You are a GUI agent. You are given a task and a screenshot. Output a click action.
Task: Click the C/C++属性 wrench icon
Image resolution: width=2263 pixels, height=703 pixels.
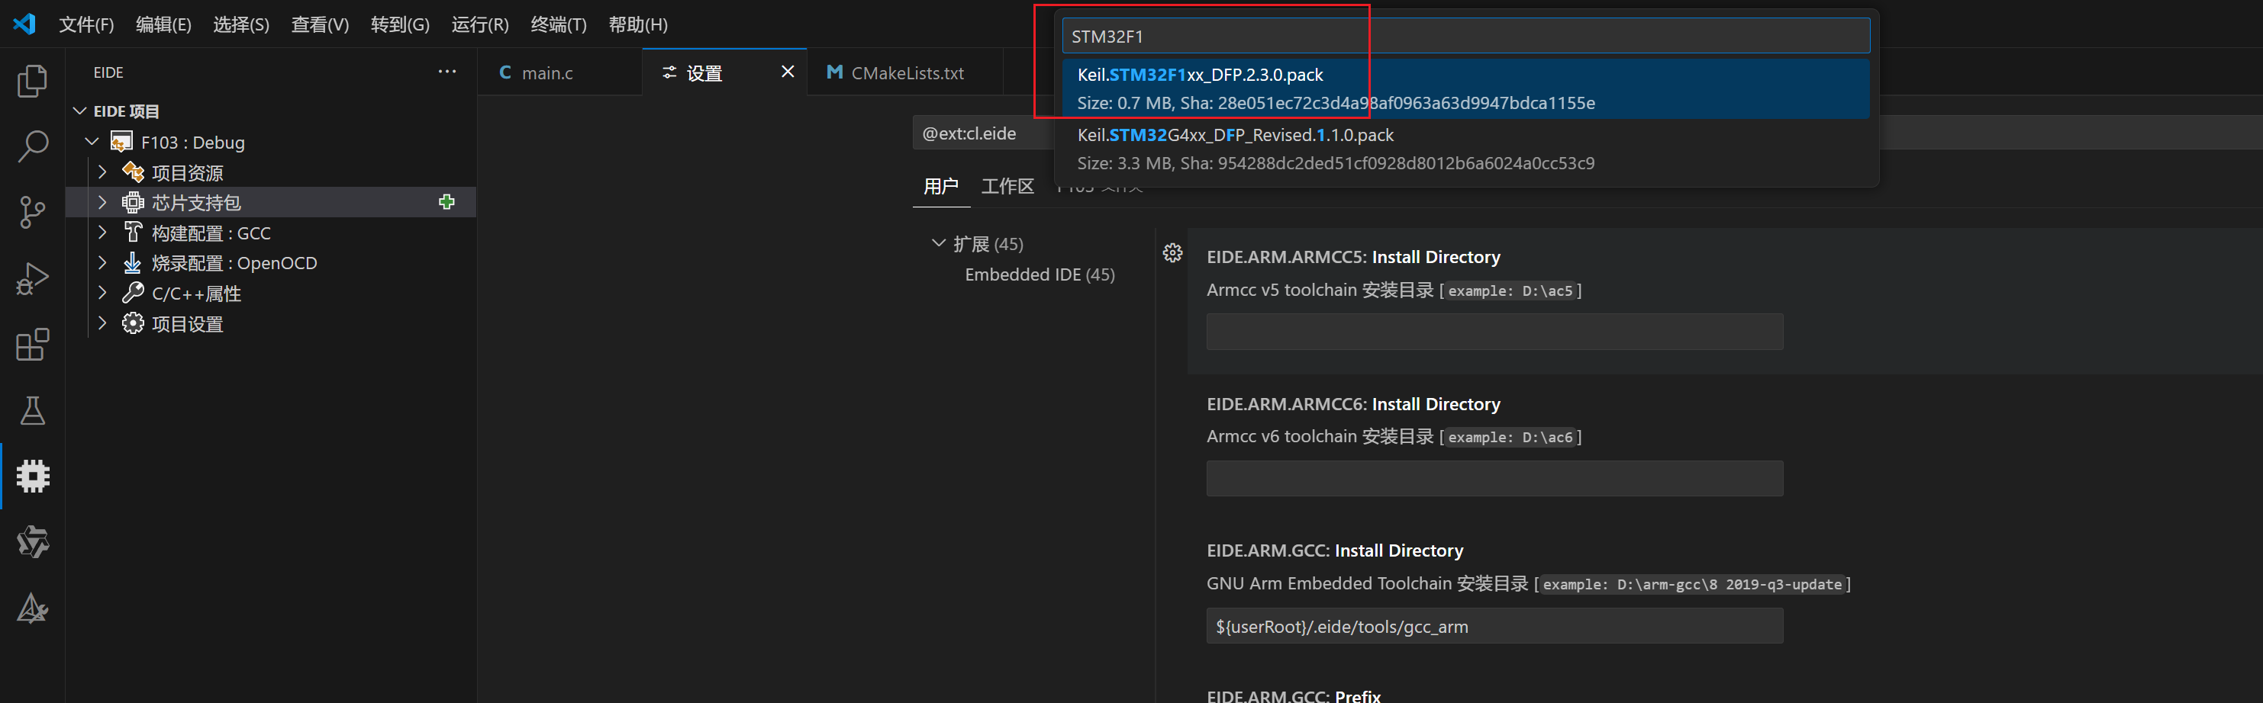[133, 292]
